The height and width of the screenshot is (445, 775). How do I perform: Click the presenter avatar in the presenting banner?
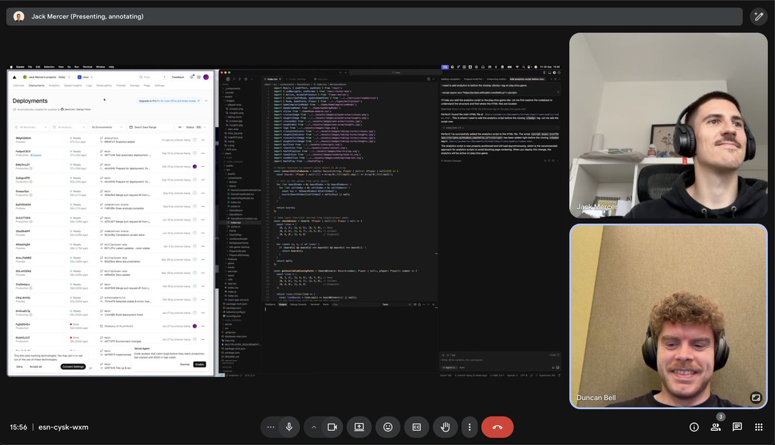point(19,16)
